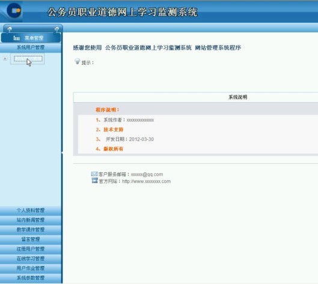Click the sidebar collapse handle on divider
318x284 pixels.
coord(62,153)
